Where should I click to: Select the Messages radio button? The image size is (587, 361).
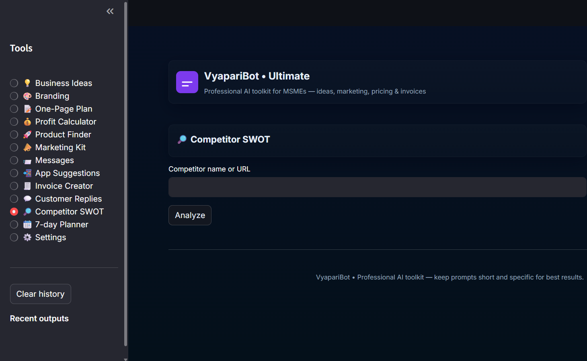pos(14,160)
